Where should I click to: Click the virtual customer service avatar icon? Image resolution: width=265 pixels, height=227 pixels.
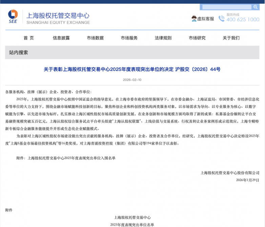click(x=194, y=19)
